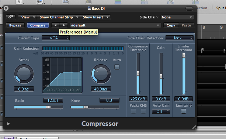Viewport: 226px width, 139px height.
Task: Click the Release knob
Action: point(101,74)
